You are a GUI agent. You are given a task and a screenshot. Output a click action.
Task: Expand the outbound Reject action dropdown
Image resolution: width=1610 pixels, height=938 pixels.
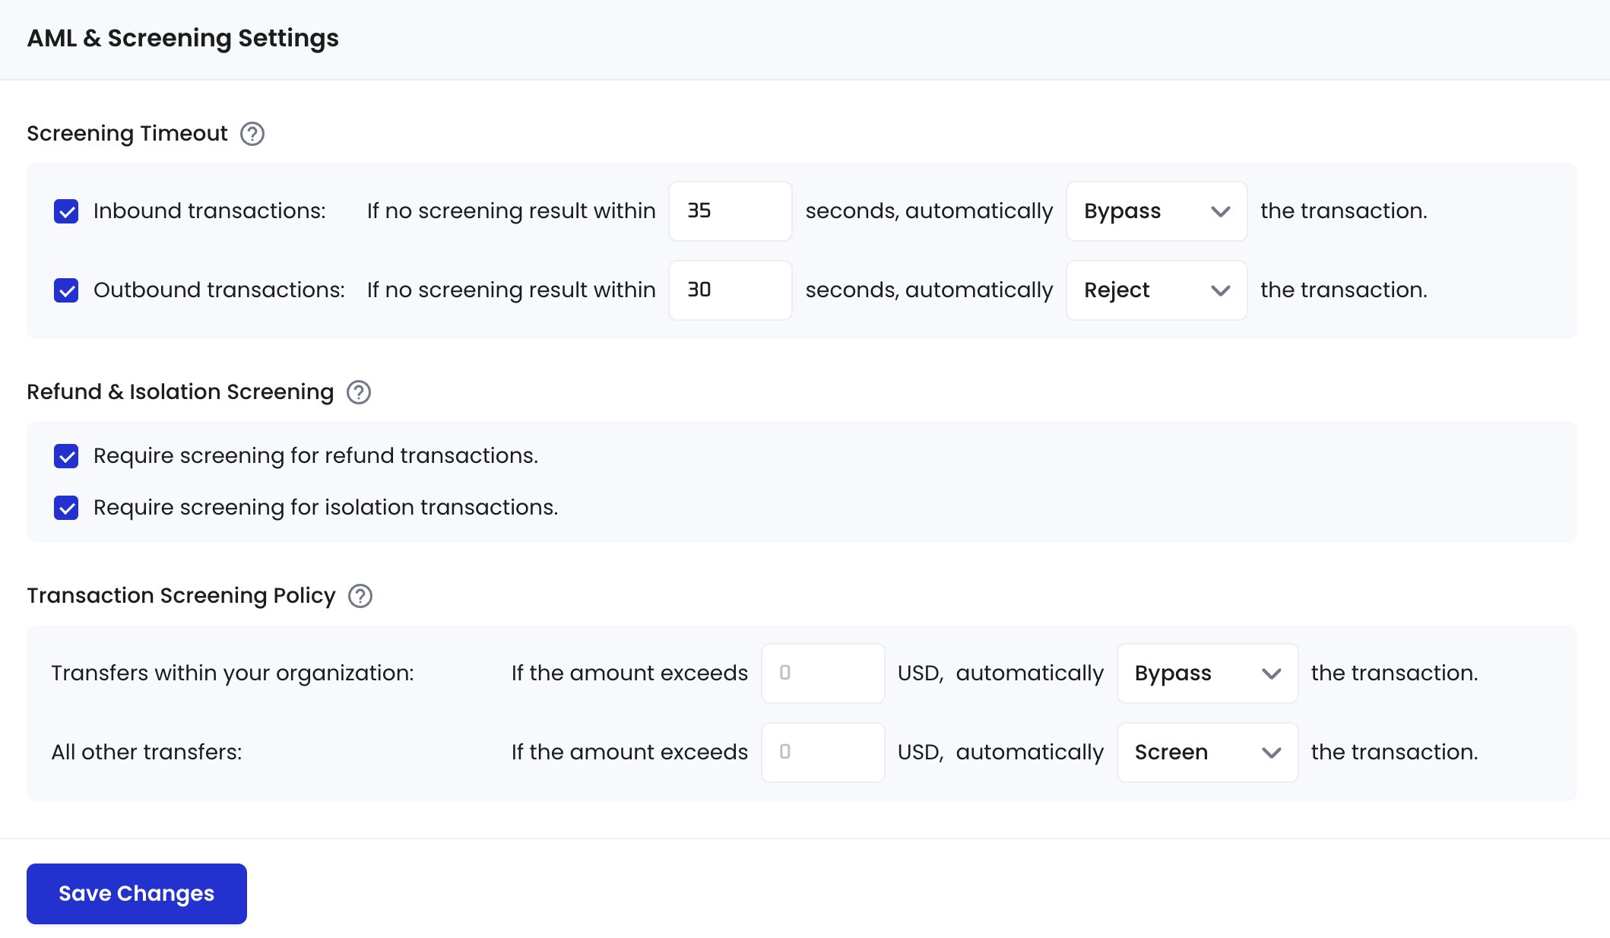click(x=1155, y=290)
